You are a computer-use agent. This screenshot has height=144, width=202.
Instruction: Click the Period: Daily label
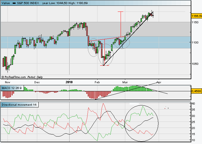point(35,77)
